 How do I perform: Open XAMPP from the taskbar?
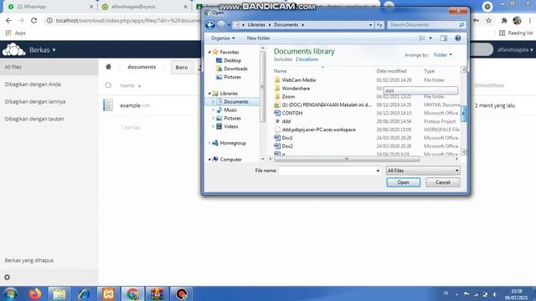108,293
